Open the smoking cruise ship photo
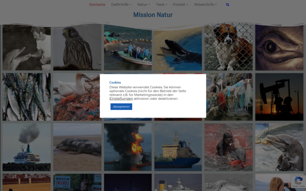This screenshot has width=306, height=191. point(27,147)
